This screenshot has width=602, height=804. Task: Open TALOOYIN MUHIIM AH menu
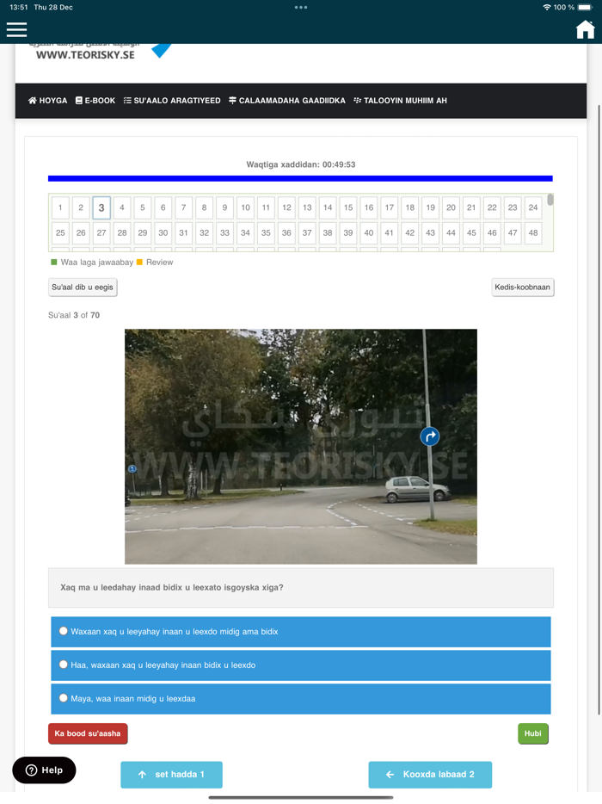(400, 101)
